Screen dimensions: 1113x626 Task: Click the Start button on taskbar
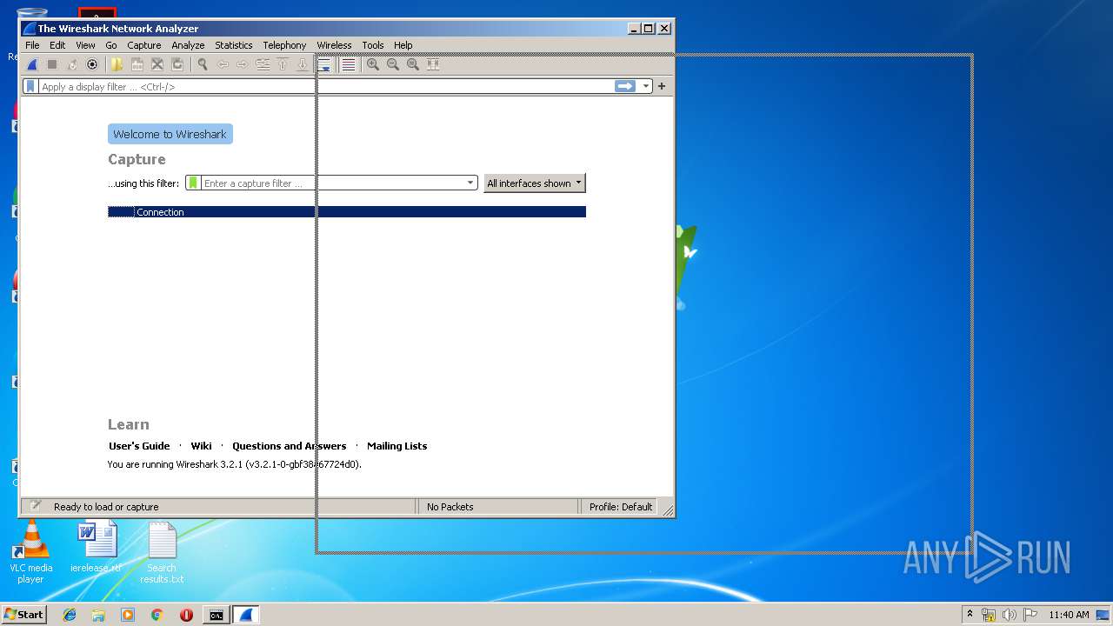[23, 615]
